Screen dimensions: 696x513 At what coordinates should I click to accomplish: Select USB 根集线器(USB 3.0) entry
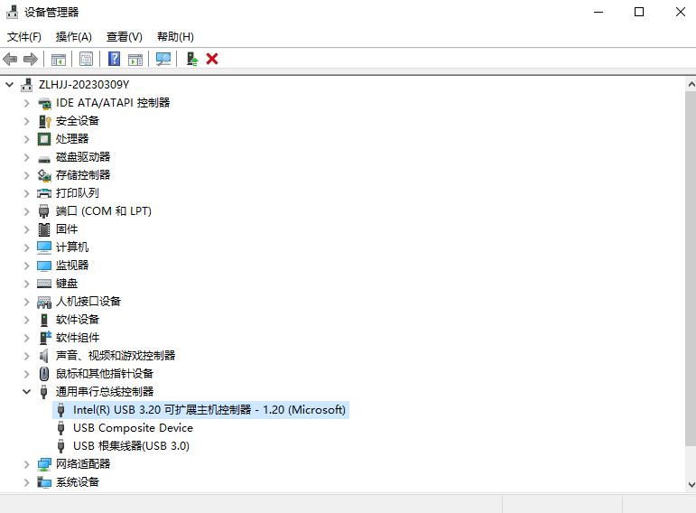pyautogui.click(x=131, y=446)
